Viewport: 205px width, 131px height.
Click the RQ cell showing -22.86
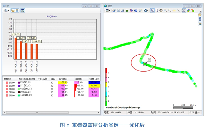point(80,89)
